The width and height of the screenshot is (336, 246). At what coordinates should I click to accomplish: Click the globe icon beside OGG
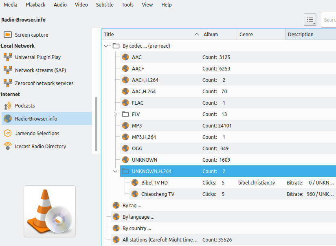point(125,148)
